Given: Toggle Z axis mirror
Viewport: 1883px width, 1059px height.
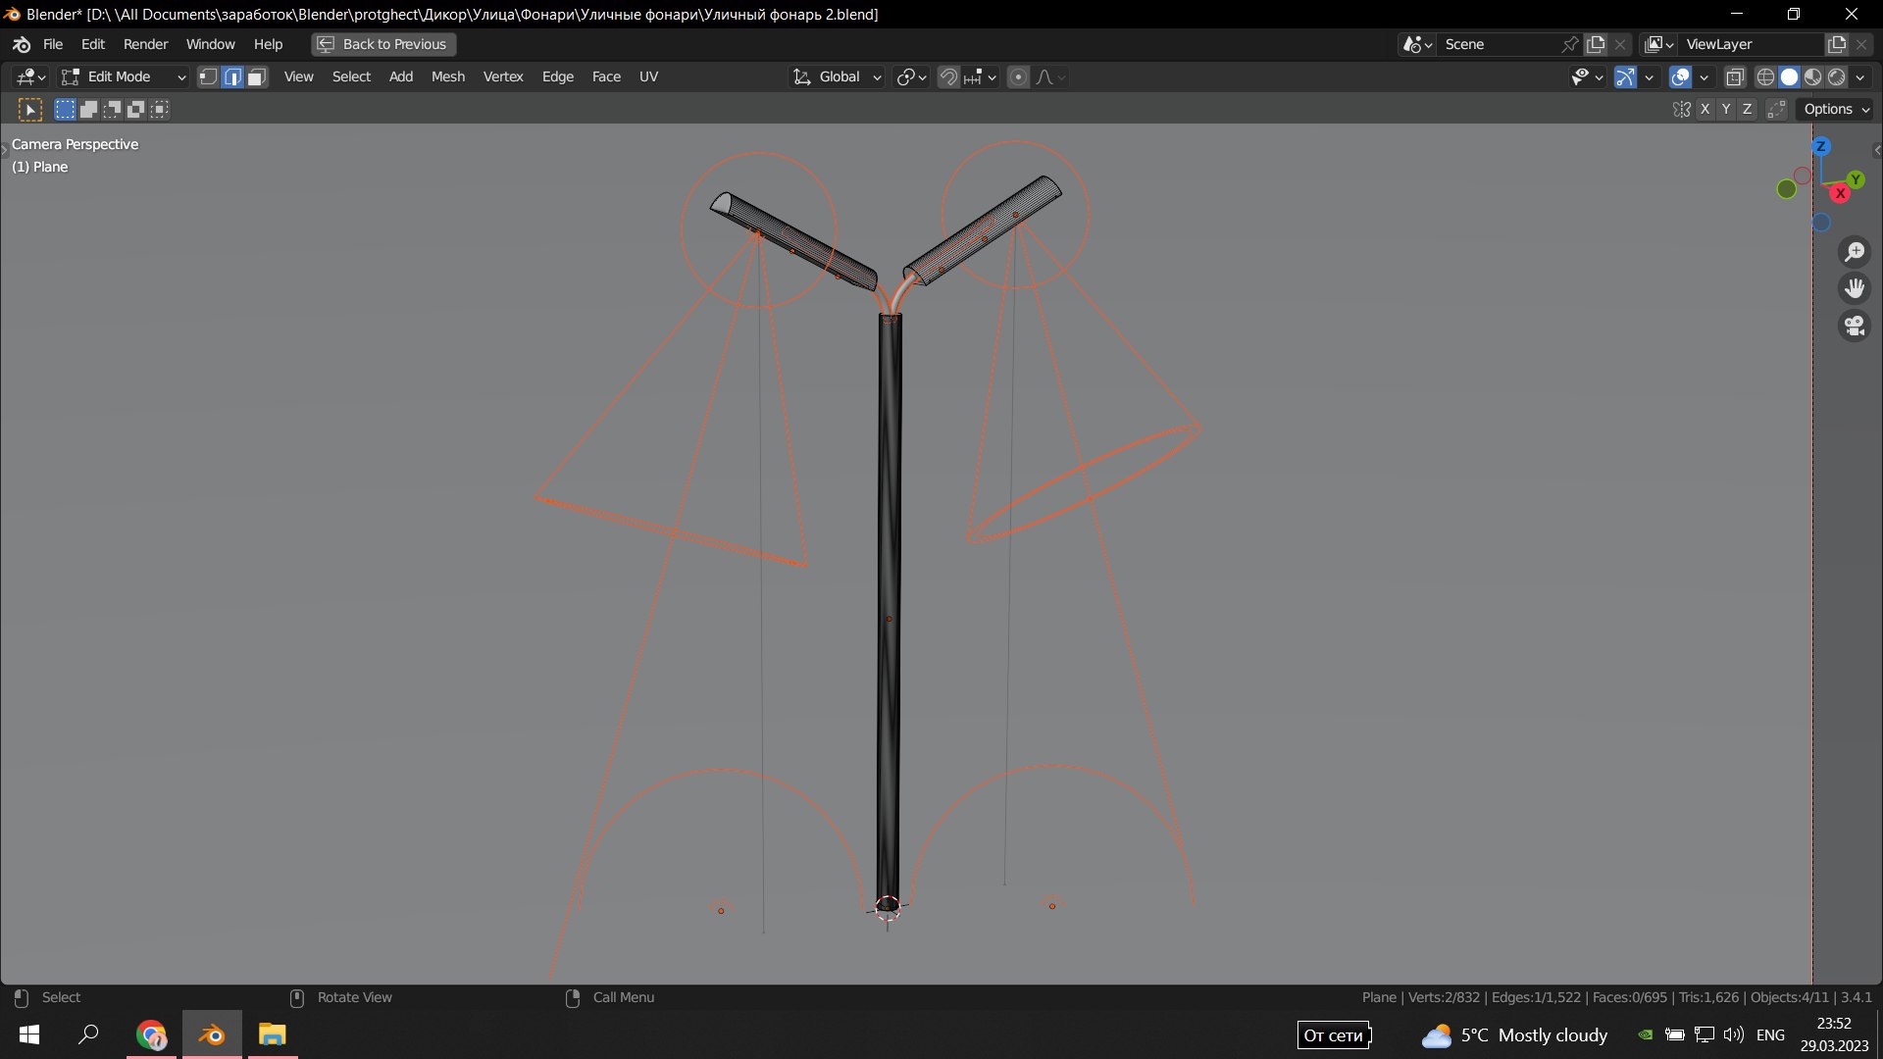Looking at the screenshot, I should pyautogui.click(x=1747, y=109).
